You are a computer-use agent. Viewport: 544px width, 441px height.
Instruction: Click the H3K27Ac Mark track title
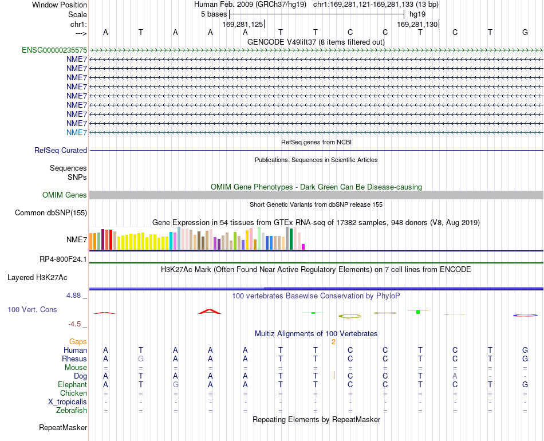point(316,270)
